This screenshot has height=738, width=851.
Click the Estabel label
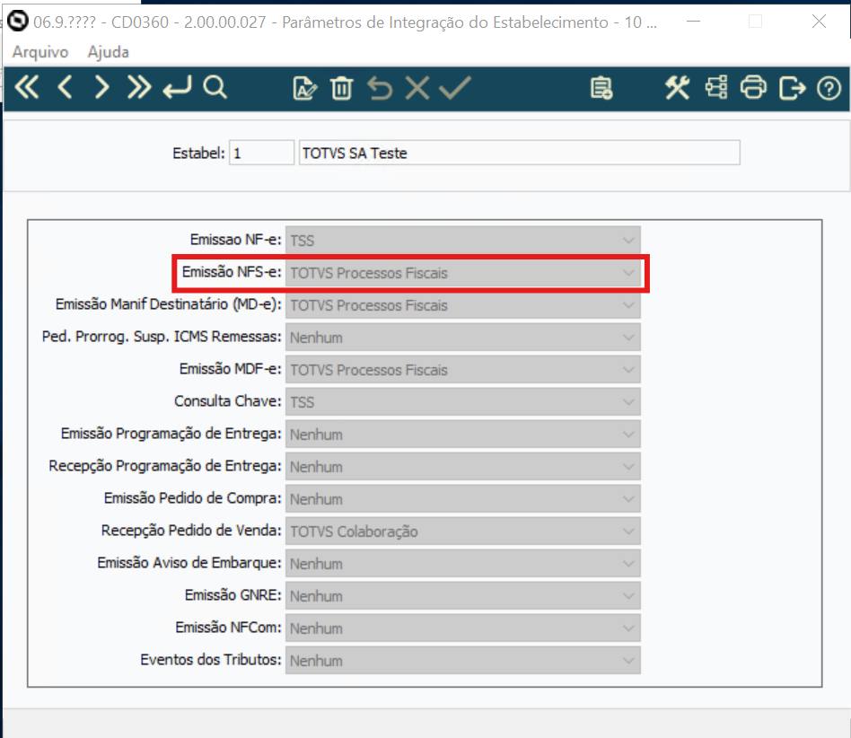198,153
